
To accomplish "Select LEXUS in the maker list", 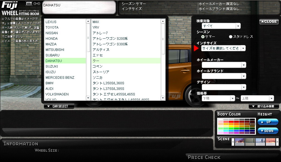I will [65, 22].
